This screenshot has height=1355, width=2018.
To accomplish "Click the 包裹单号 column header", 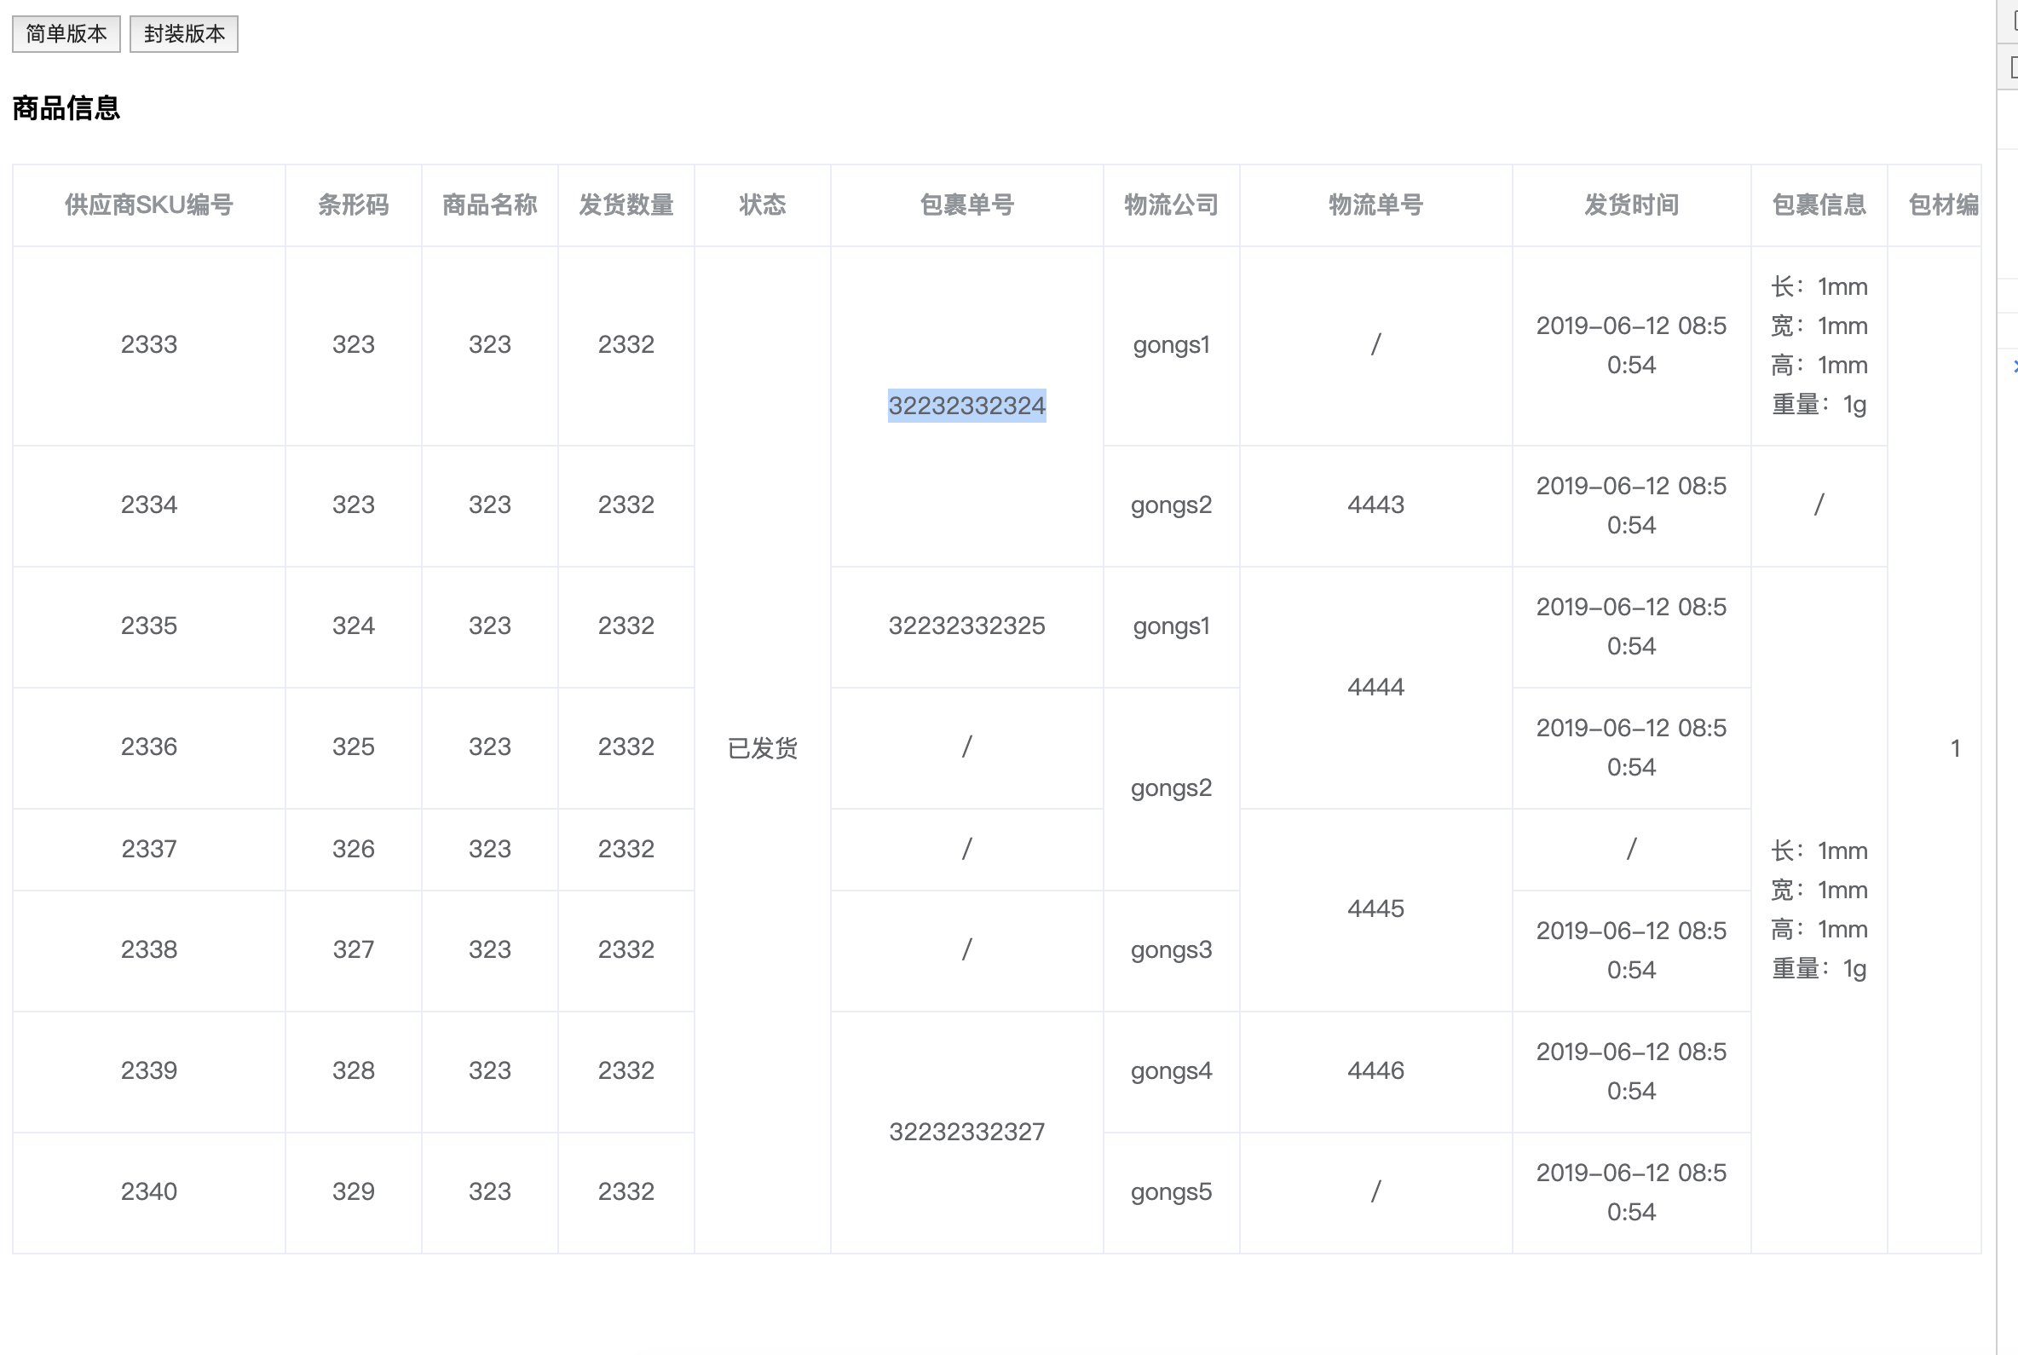I will click(x=966, y=205).
